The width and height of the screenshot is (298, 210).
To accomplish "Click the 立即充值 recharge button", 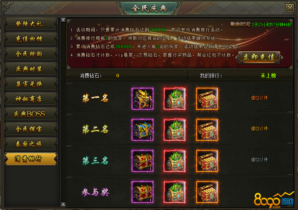I will point(259,58).
